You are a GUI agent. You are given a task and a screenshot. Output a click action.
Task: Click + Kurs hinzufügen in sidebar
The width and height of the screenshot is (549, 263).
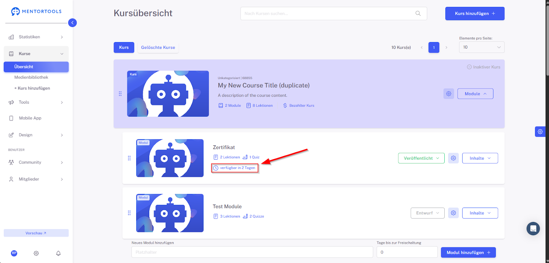point(32,88)
